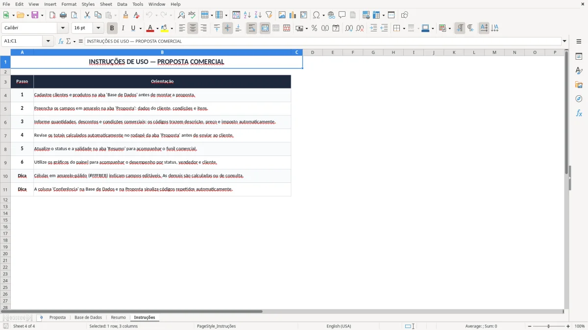Toggle Print Preview icon
Screen dimensions: 588x330
[74, 15]
